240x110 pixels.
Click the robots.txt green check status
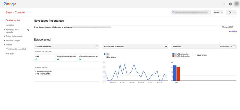pyautogui.click(x=80, y=59)
